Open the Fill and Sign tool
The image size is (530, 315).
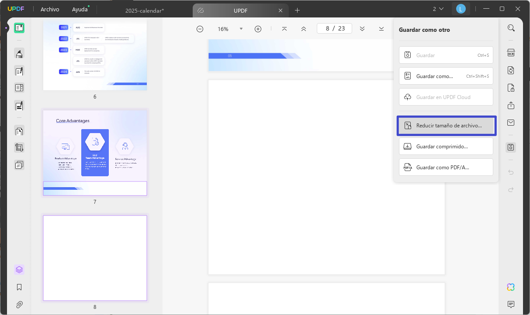[x=19, y=105]
